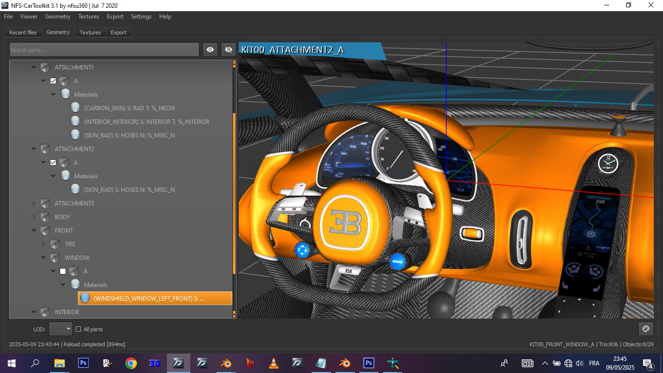Switch to the Textures tab
Screen dimensions: 663x373
[x=90, y=33]
